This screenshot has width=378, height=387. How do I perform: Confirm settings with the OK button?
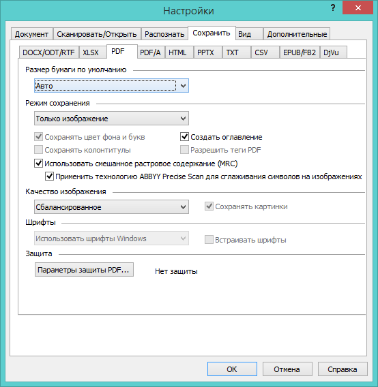(x=232, y=369)
